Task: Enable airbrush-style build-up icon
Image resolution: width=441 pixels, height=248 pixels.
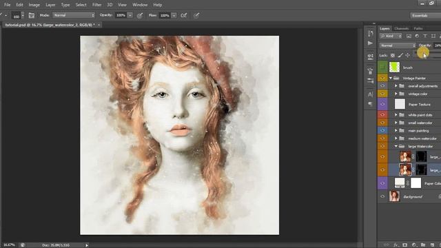Action: pos(184,15)
